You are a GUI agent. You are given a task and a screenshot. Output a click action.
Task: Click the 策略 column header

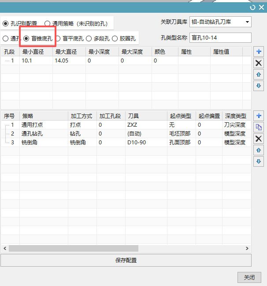pyautogui.click(x=44, y=116)
